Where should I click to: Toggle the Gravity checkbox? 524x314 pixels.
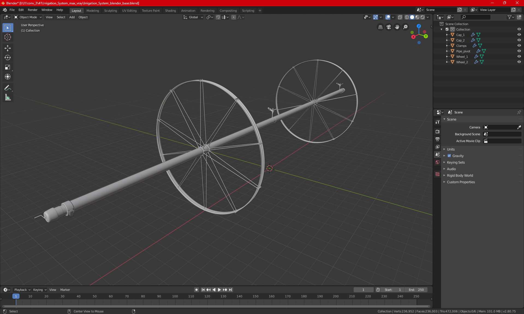tap(449, 156)
